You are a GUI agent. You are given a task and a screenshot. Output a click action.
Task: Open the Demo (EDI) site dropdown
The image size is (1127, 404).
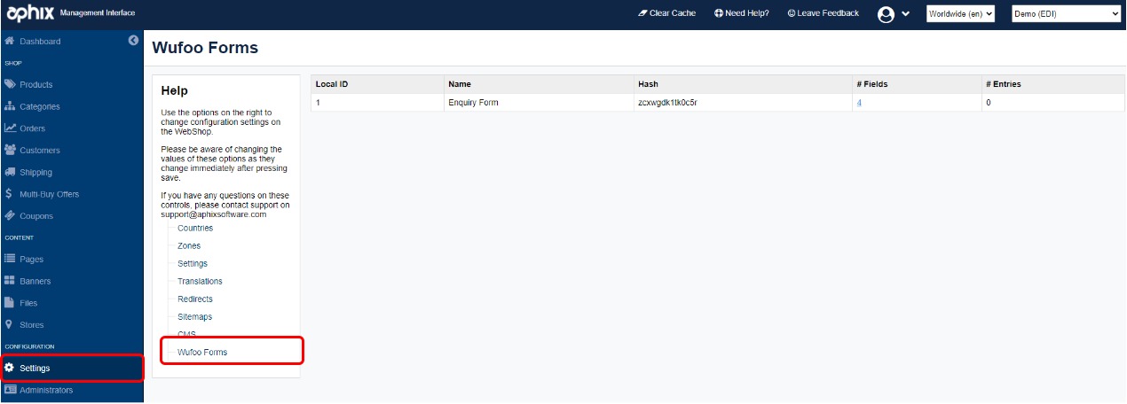pyautogui.click(x=1066, y=14)
